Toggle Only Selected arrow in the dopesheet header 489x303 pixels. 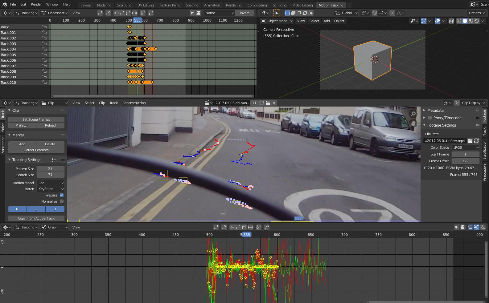tap(192, 13)
